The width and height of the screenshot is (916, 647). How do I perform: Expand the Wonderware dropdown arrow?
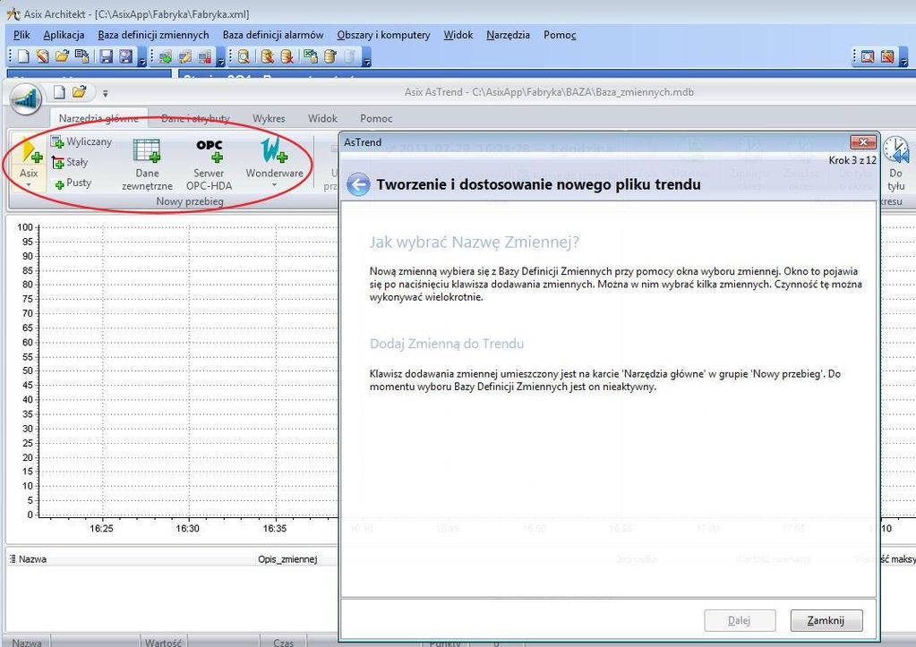pos(274,185)
